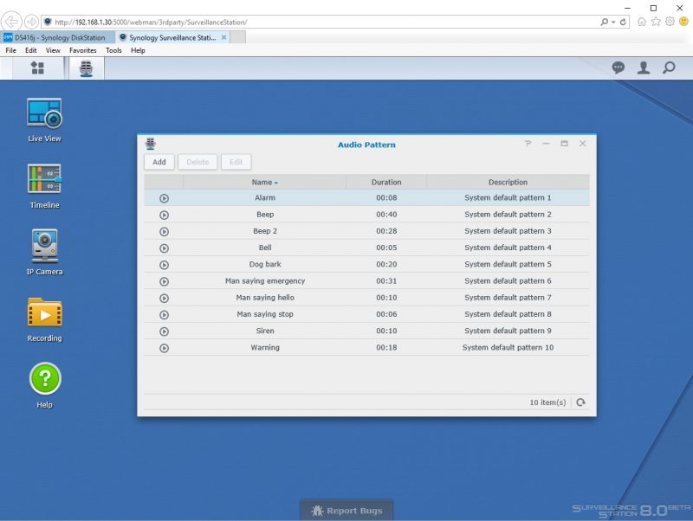Refresh the audio pattern list
Image resolution: width=693 pixels, height=521 pixels.
(x=580, y=402)
